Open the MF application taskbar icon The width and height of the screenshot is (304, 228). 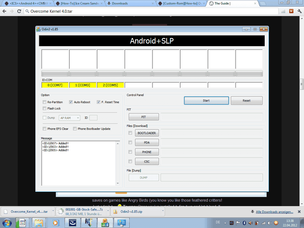(89, 223)
